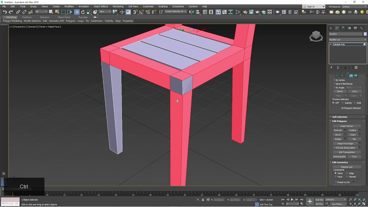Image resolution: width=368 pixels, height=207 pixels.
Task: Switch to the Object Paint ribbon tab
Action: click(x=64, y=17)
